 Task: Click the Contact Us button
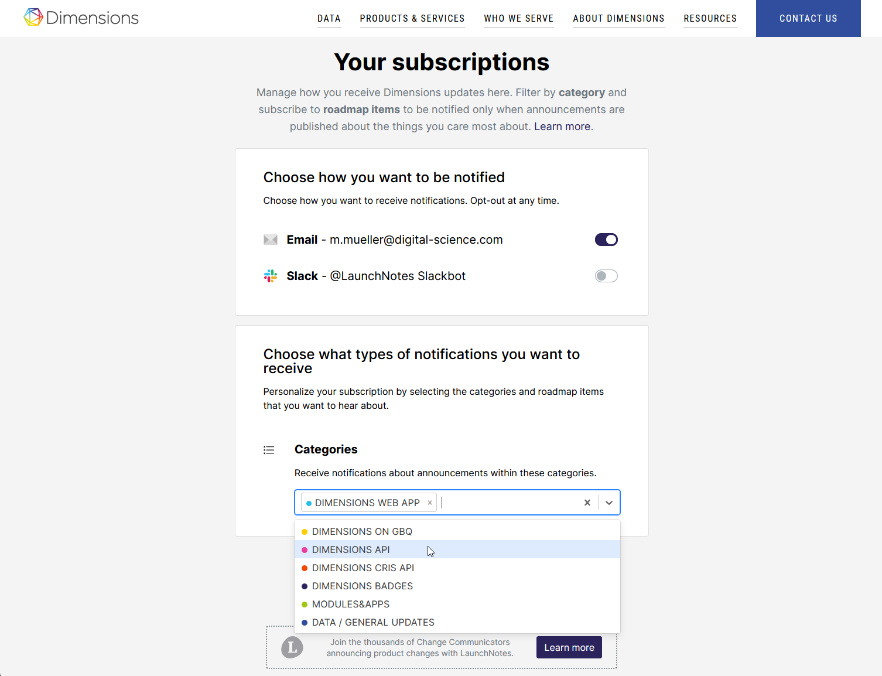click(x=808, y=19)
